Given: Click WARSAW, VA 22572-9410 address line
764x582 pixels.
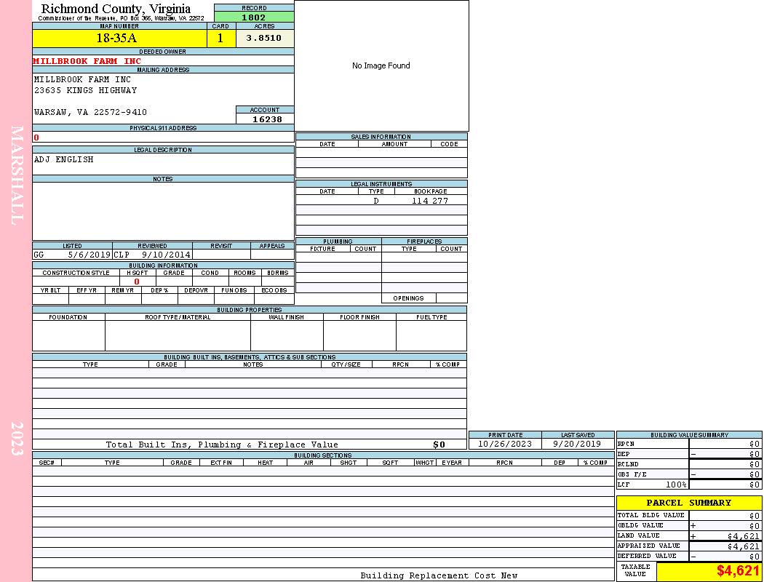Looking at the screenshot, I should [x=90, y=112].
